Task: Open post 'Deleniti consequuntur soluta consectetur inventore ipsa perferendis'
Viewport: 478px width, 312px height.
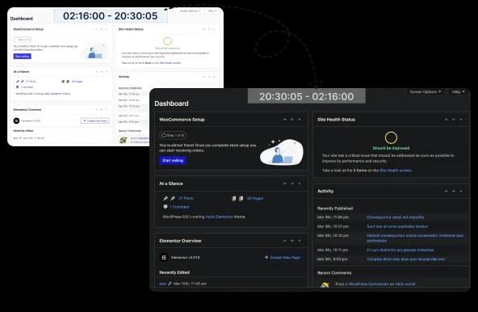Action: click(x=415, y=238)
